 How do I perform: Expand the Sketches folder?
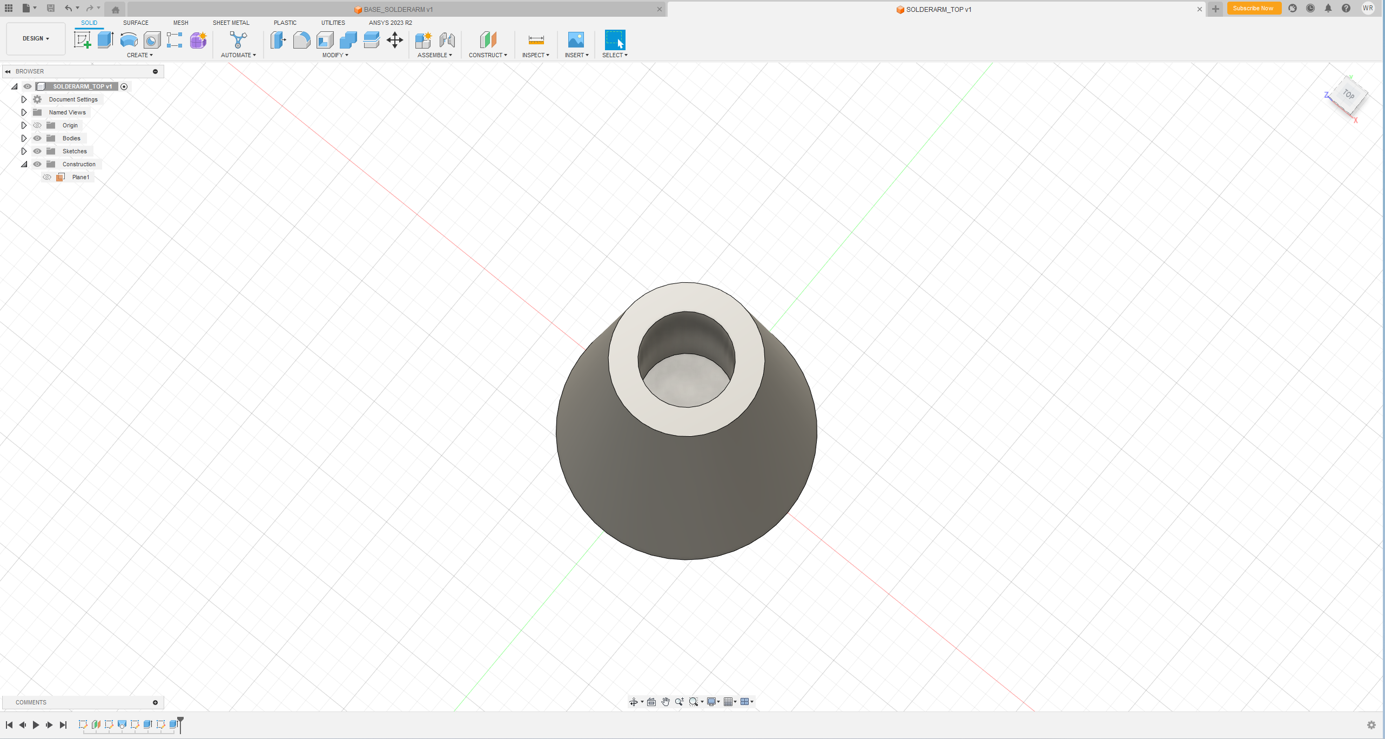coord(24,151)
